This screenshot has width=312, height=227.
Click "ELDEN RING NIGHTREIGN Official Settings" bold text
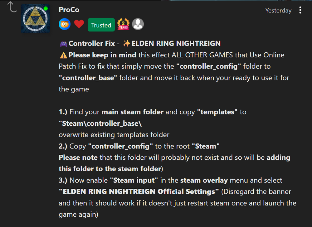coord(139,192)
